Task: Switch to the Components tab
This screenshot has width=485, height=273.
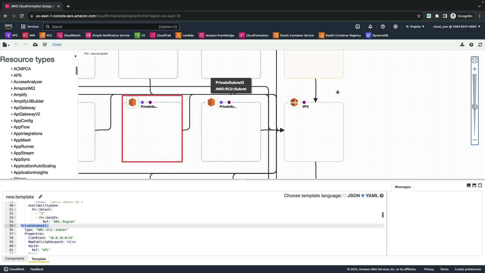Action: (x=15, y=259)
